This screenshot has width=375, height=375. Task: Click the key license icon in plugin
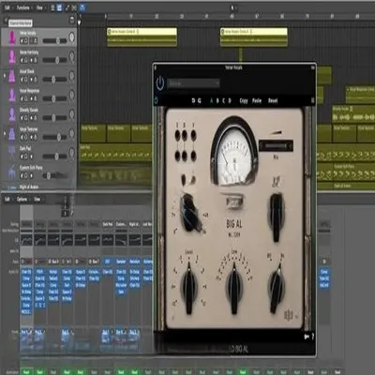307,337
